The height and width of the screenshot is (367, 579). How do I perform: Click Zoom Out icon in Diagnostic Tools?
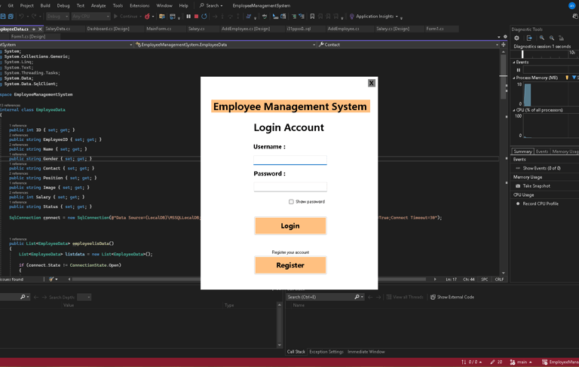[x=552, y=38]
